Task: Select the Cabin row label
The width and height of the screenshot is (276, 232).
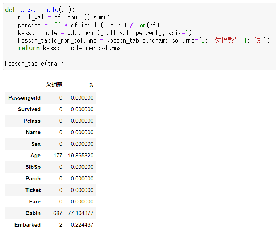Action: tap(33, 213)
